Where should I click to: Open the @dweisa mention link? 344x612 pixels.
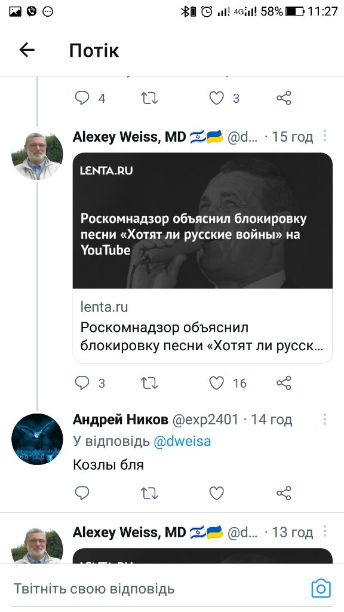[x=182, y=441]
